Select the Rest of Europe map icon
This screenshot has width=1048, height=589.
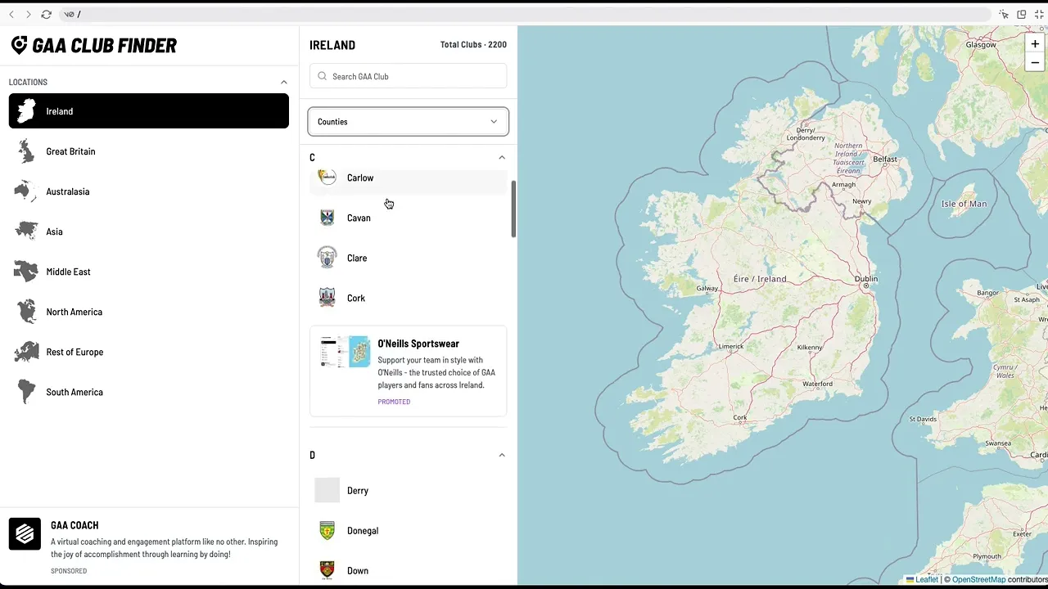click(x=26, y=352)
